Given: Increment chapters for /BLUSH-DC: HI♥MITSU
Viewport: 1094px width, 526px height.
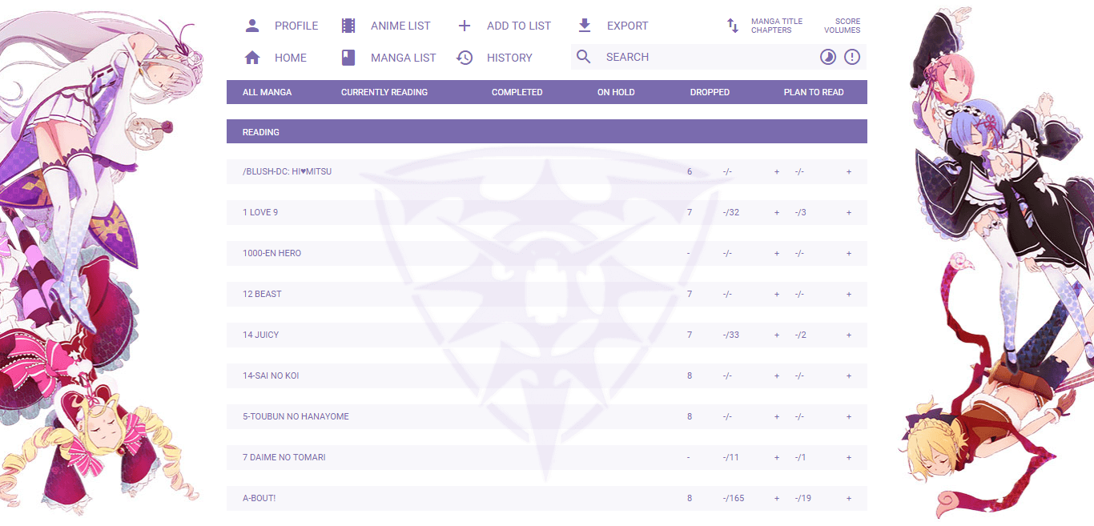Looking at the screenshot, I should [x=777, y=171].
